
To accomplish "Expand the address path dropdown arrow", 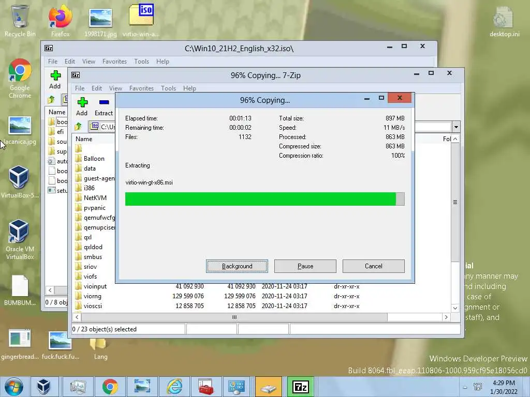I will pyautogui.click(x=456, y=127).
